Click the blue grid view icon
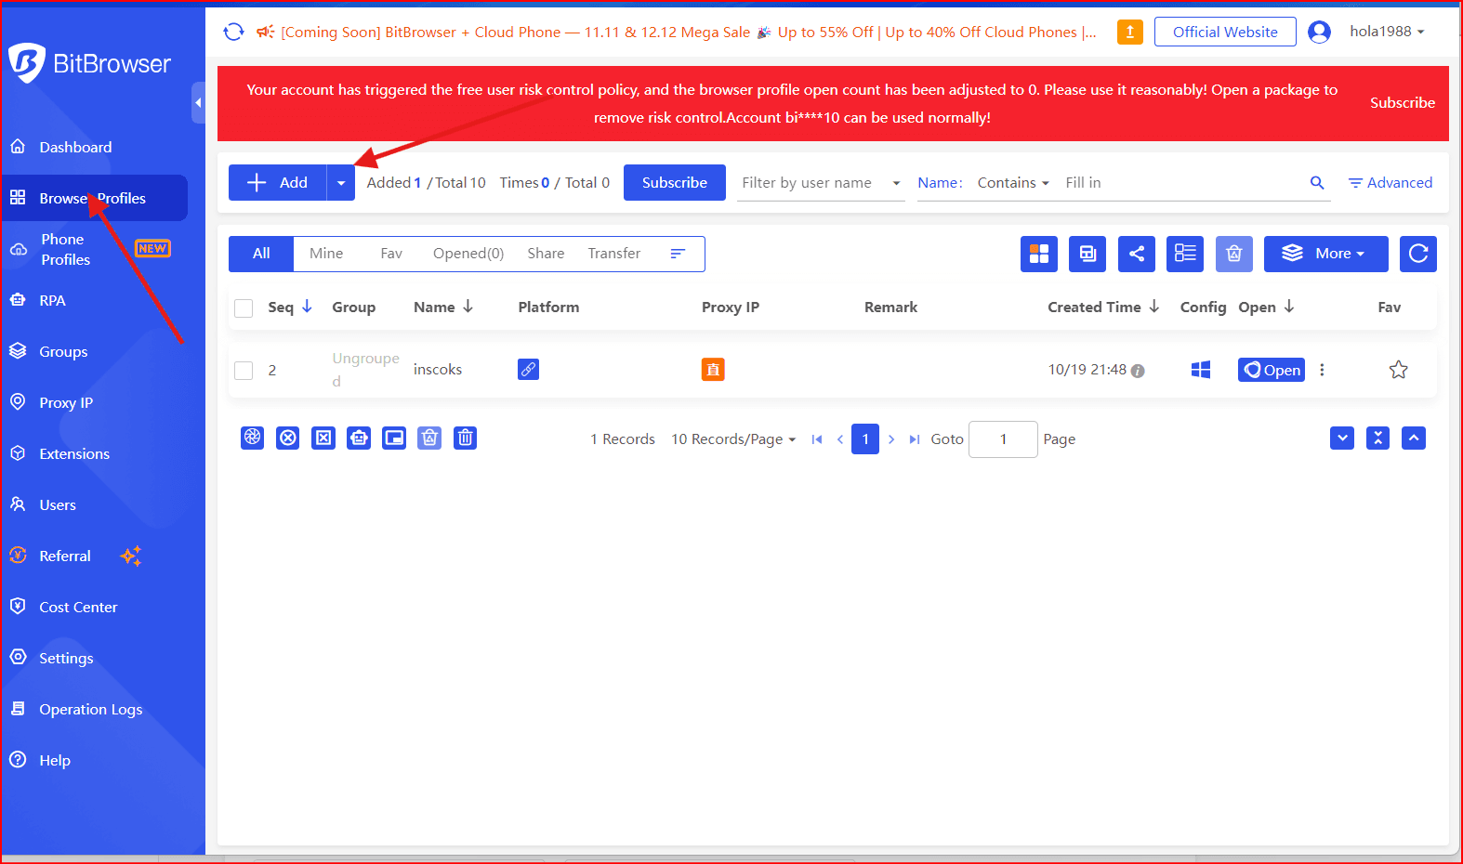The image size is (1463, 864). pyautogui.click(x=1038, y=254)
